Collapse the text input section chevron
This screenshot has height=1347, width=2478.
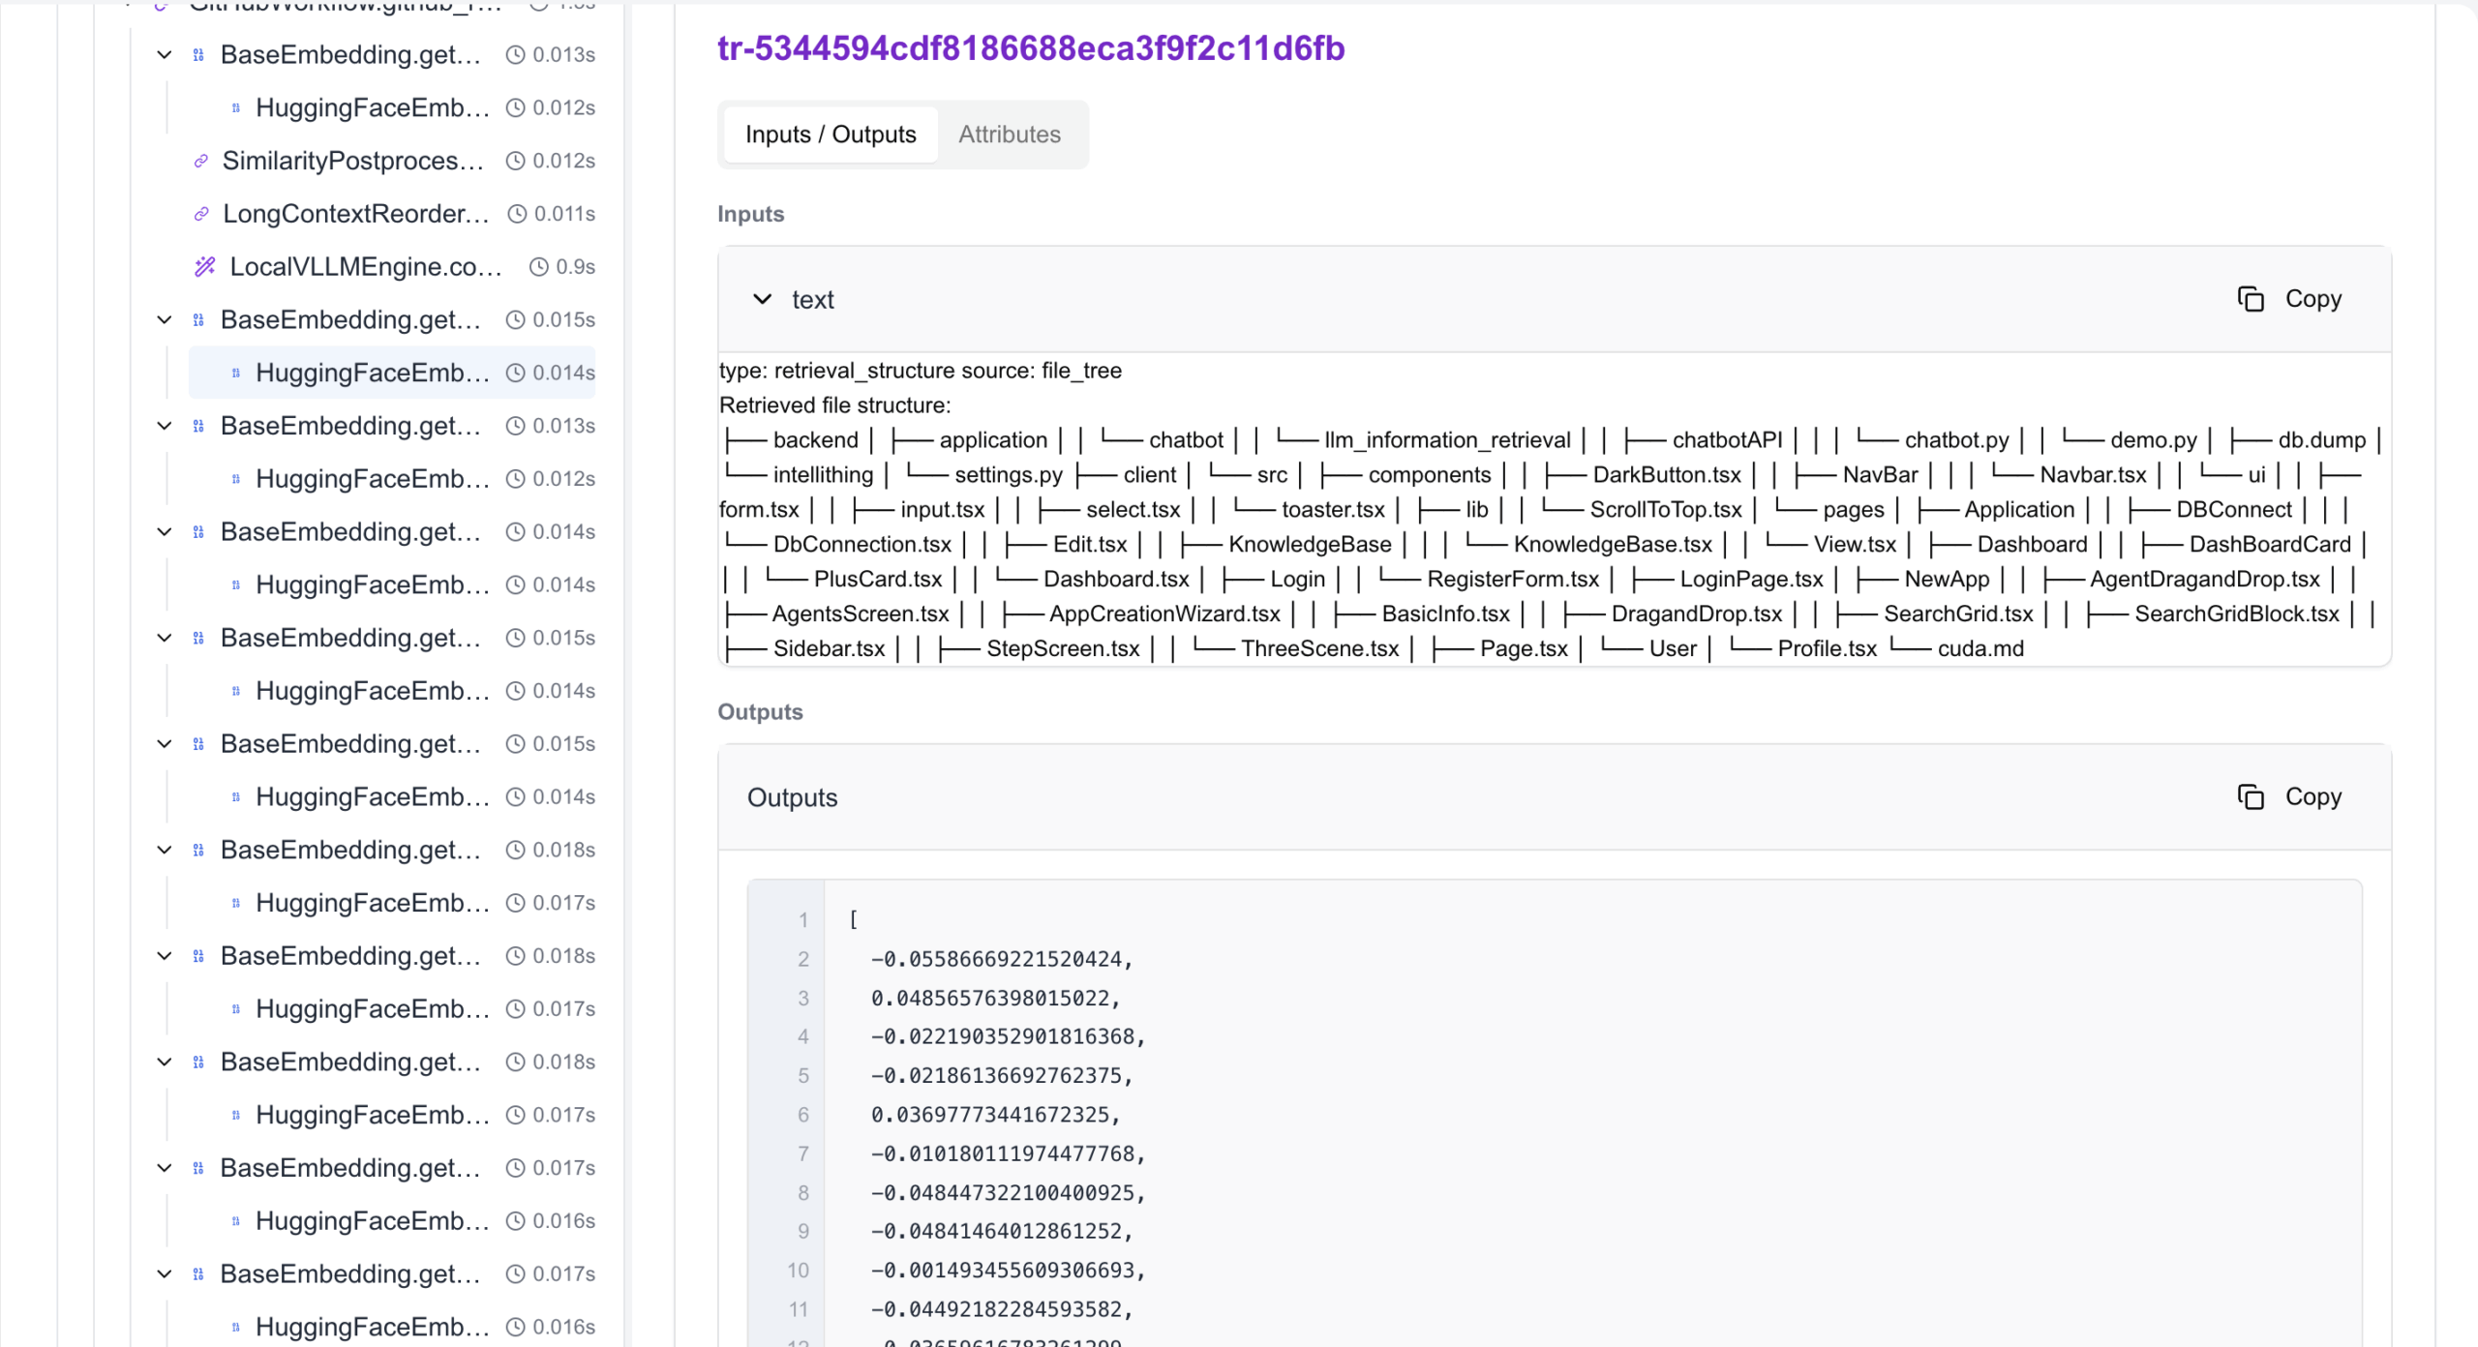pyautogui.click(x=762, y=299)
